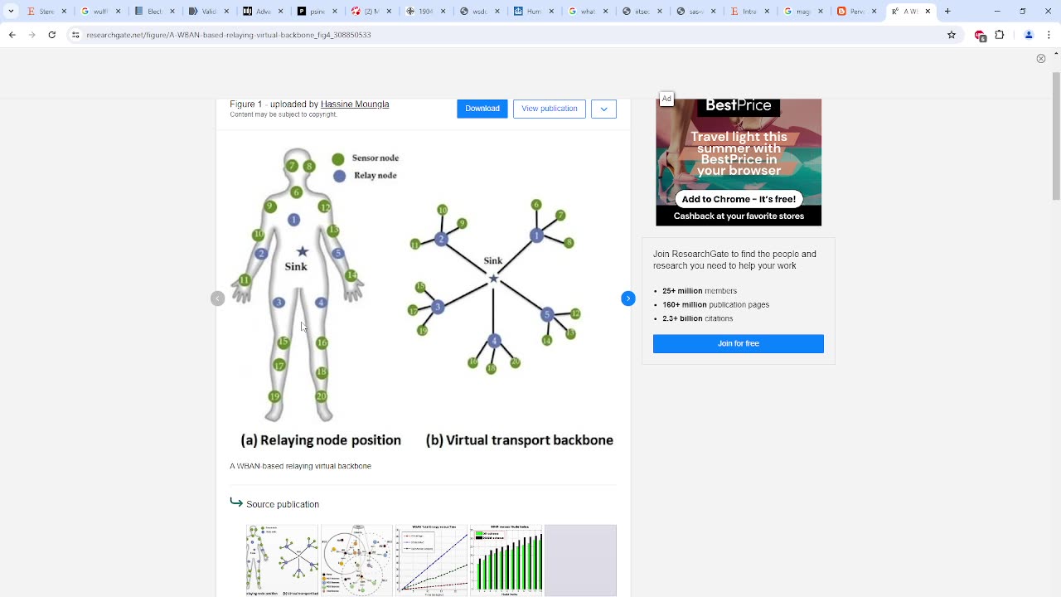Image resolution: width=1061 pixels, height=597 pixels.
Task: Click the BestPrice ad banner image
Action: (739, 163)
